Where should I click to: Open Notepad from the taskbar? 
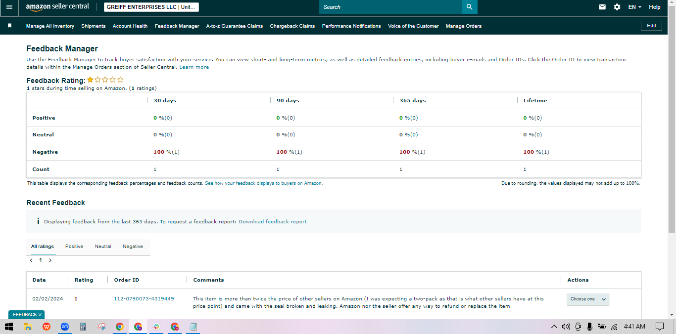[x=193, y=327]
